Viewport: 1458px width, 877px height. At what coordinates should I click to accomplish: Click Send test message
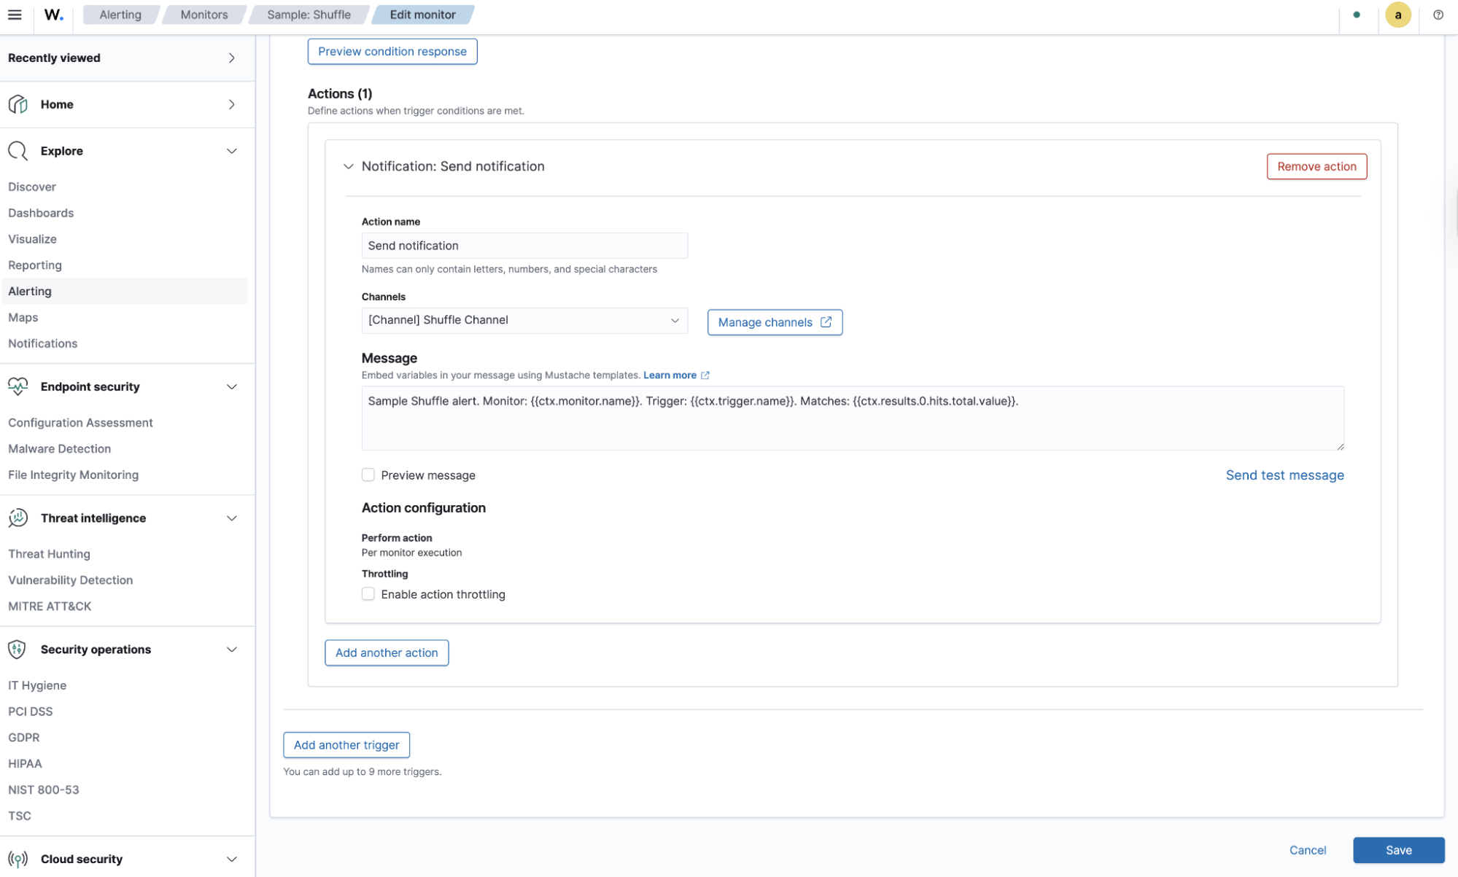coord(1284,475)
